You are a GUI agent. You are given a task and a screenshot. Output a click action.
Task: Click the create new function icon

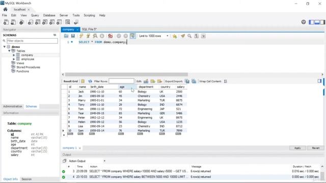pyautogui.click(x=59, y=22)
